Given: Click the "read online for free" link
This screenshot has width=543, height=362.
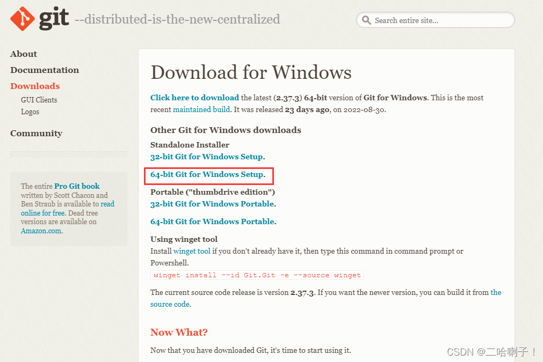Looking at the screenshot, I should pos(68,209).
